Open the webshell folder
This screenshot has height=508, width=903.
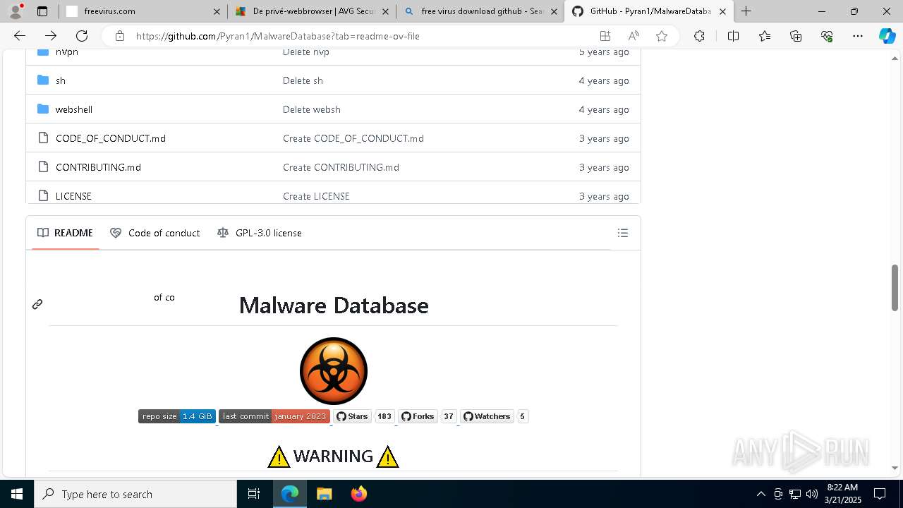pyautogui.click(x=74, y=109)
